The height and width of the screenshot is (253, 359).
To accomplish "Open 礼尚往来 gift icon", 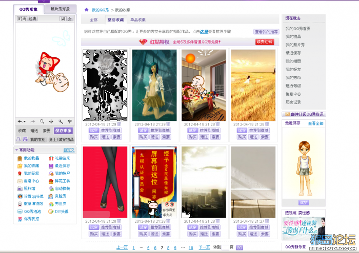I will [51, 158].
